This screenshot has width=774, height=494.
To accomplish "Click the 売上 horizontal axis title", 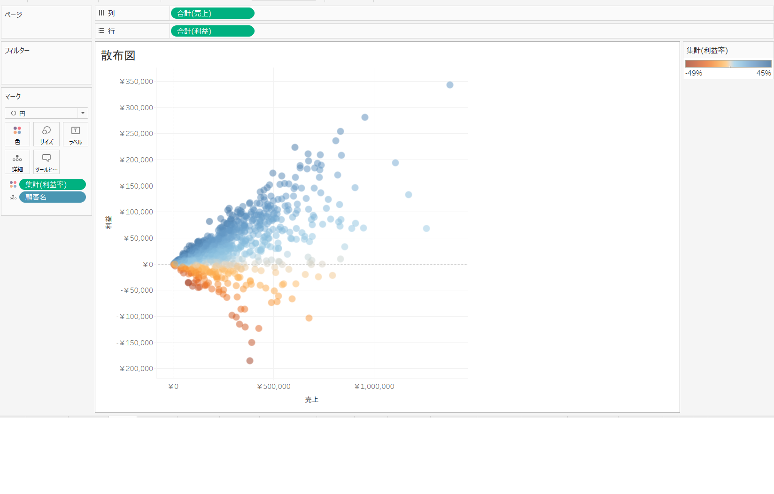I will click(x=312, y=399).
